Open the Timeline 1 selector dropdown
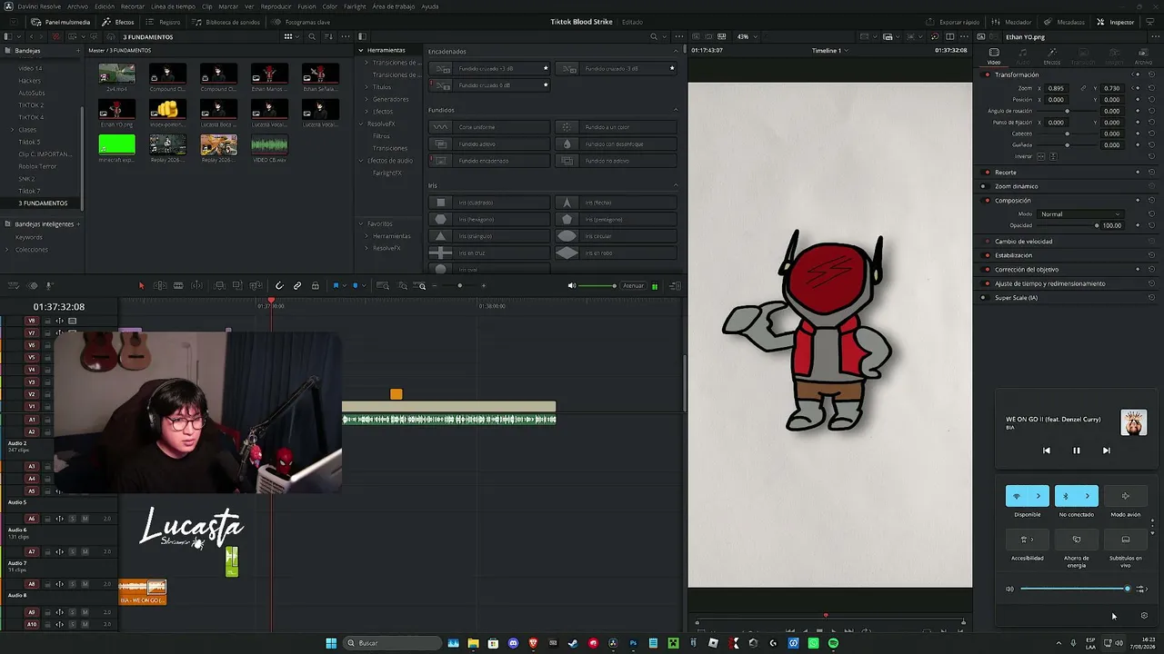 click(829, 51)
